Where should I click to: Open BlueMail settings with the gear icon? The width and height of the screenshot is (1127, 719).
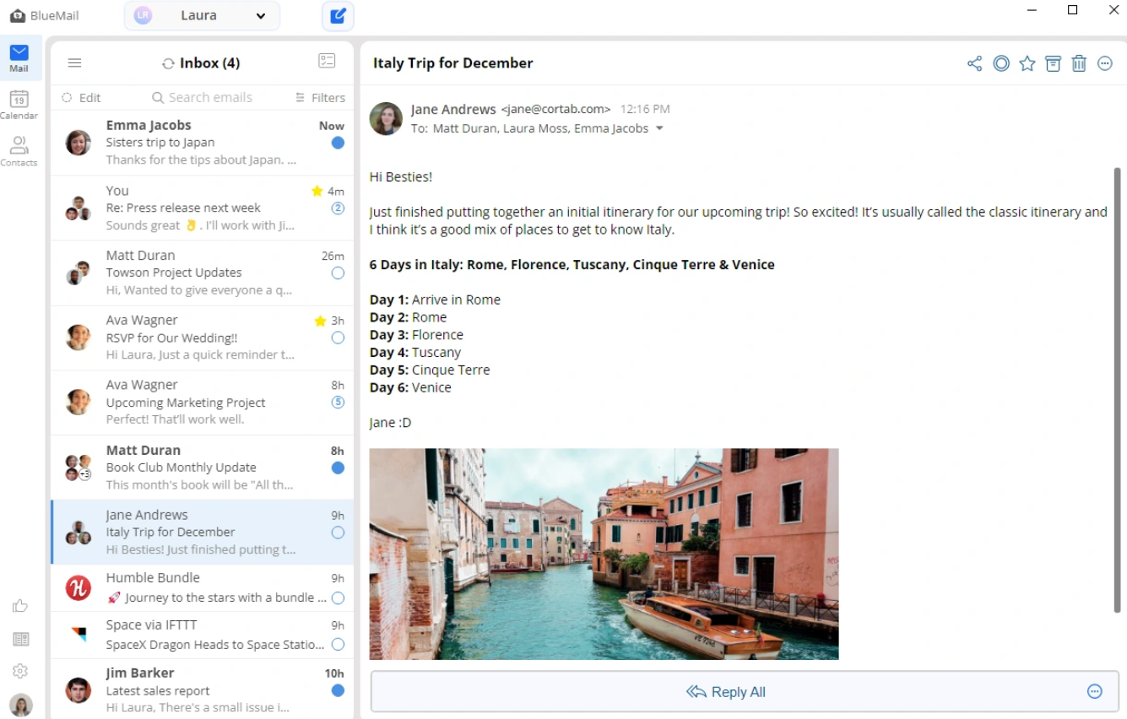coord(19,671)
